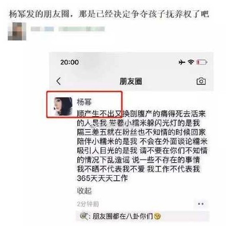Image resolution: width=226 pixels, height=226 pixels.
Task: Tap the 20:00 status bar clock
Action: 69,62
